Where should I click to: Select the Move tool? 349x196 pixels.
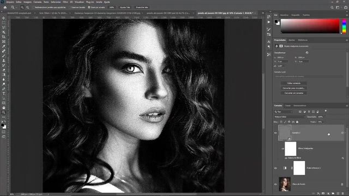pyautogui.click(x=4, y=18)
